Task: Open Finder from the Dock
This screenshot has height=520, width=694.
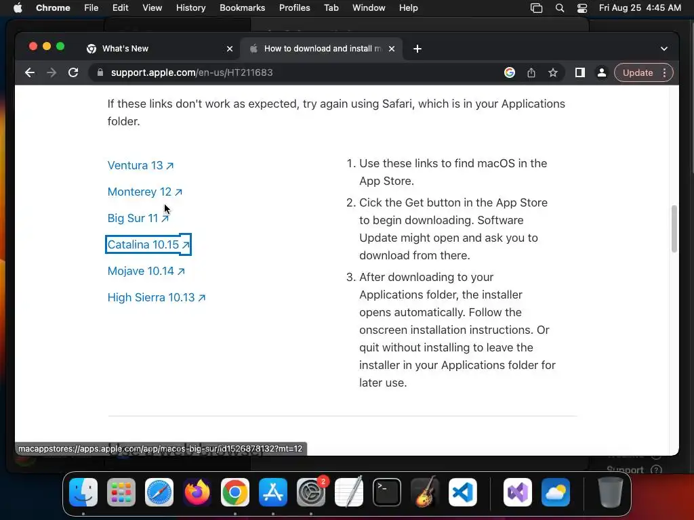Action: pyautogui.click(x=83, y=492)
